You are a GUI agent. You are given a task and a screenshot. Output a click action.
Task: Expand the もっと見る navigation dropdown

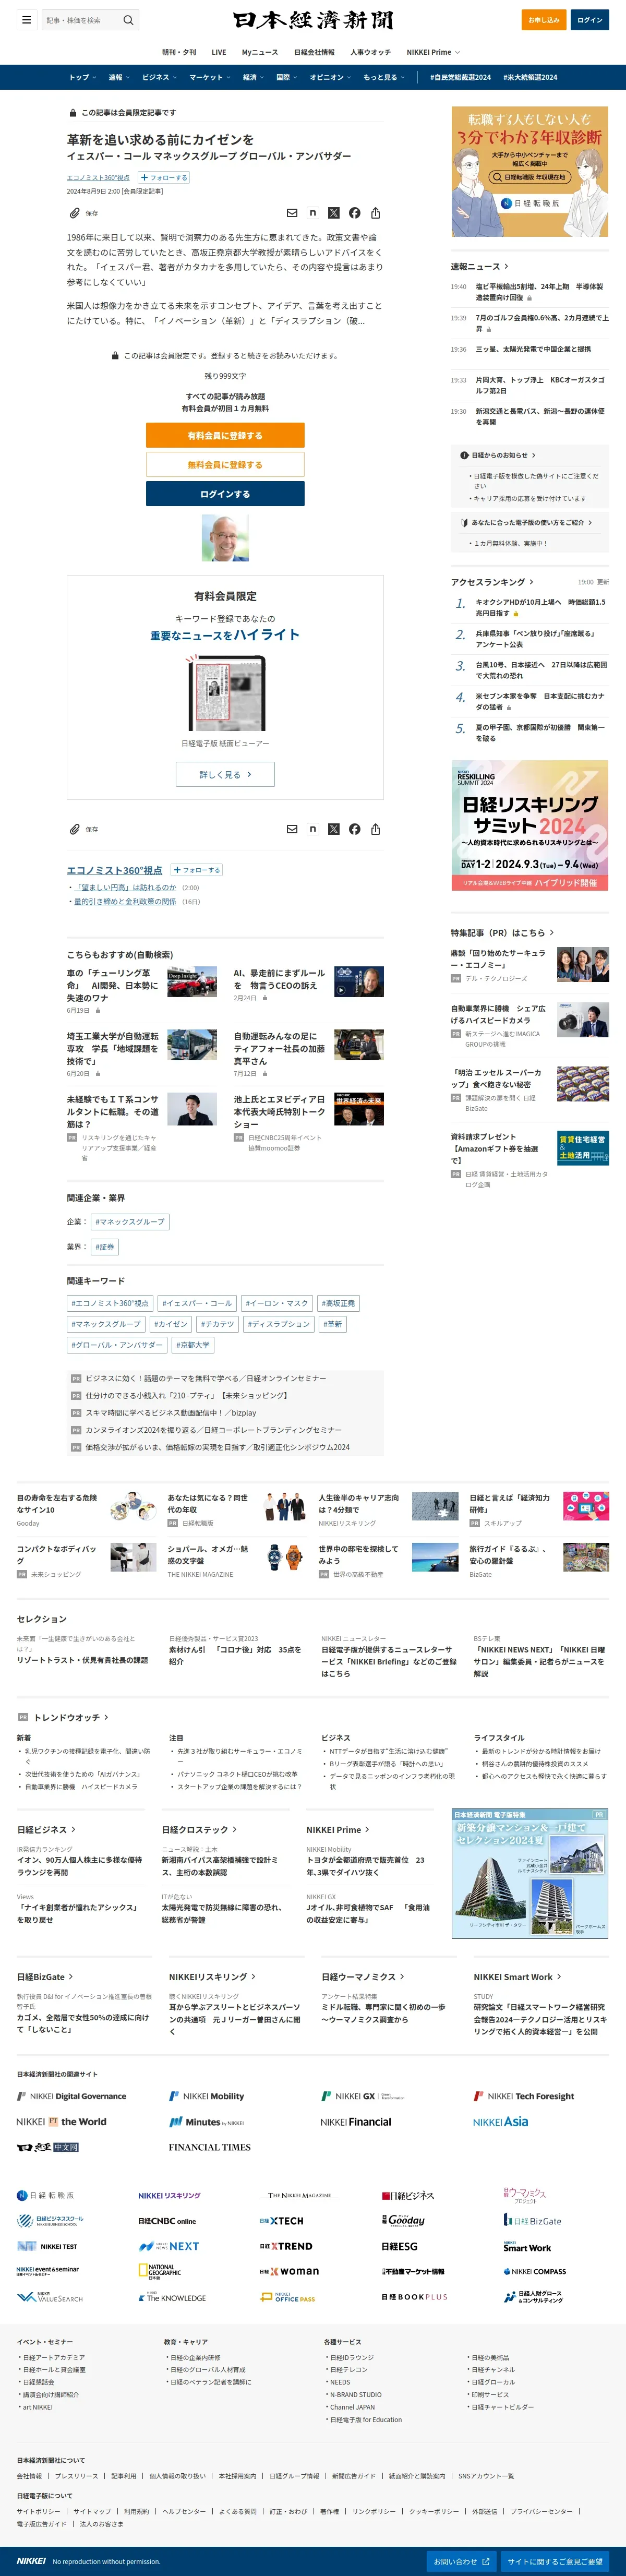coord(384,77)
